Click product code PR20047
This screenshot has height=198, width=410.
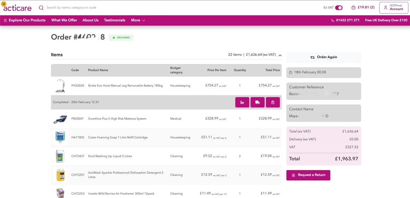78,119
